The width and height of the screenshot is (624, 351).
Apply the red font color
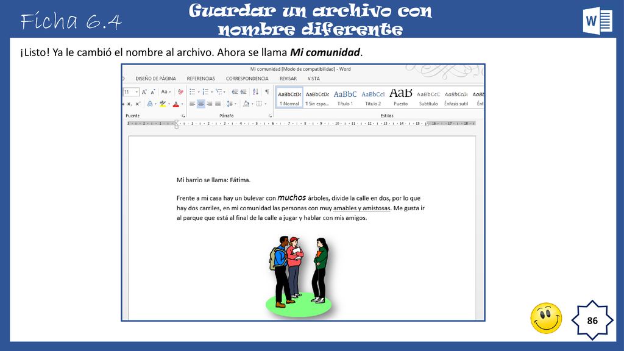point(176,104)
